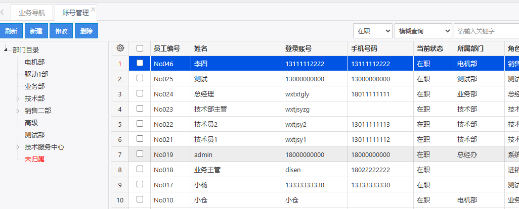Hit the 删除 button
This screenshot has width=519, height=209.
point(87,31)
